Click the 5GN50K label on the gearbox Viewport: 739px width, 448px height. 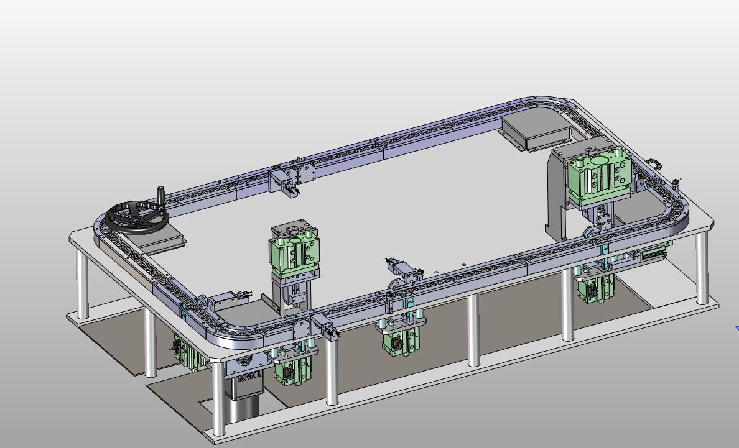[x=249, y=377]
